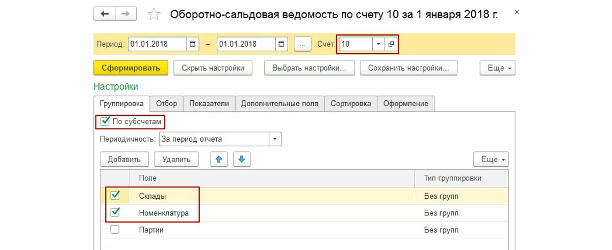Click the back navigation arrow
612x250 pixels.
tap(105, 14)
